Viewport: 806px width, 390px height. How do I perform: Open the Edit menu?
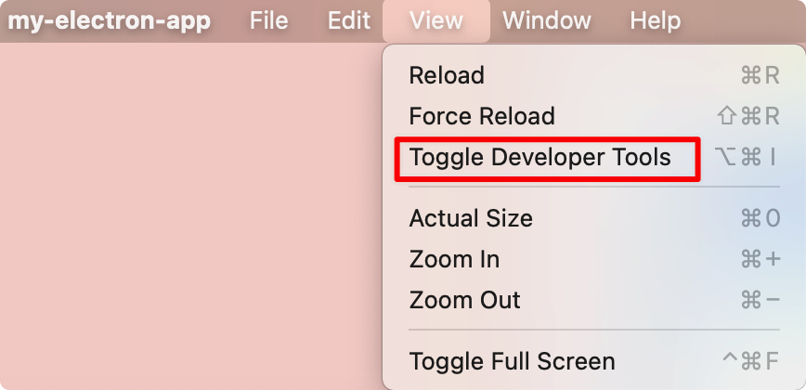coord(349,21)
